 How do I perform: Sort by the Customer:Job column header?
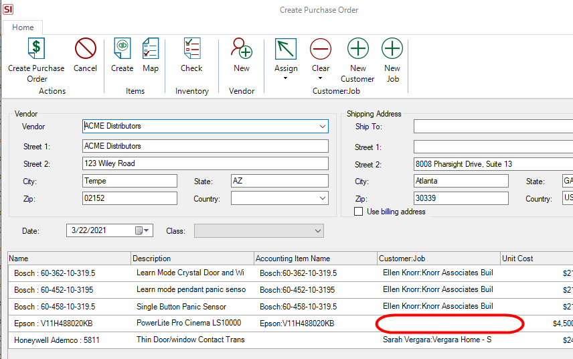point(438,259)
